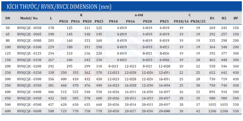The height and width of the screenshot is (121, 243).
Task: Click L value '190' in the DN 65 row
Action: 51,34
